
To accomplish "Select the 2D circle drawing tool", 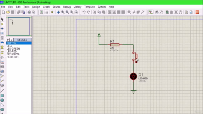I will point(2,100).
